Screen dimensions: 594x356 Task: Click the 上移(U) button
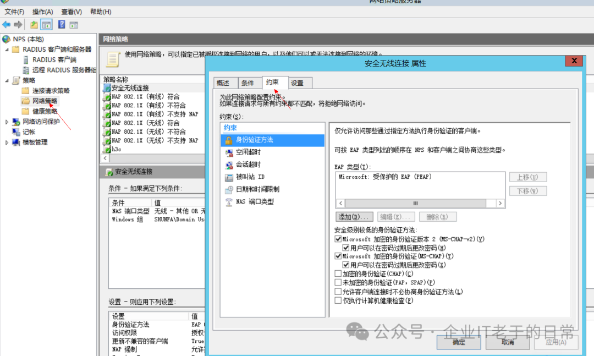coord(527,177)
